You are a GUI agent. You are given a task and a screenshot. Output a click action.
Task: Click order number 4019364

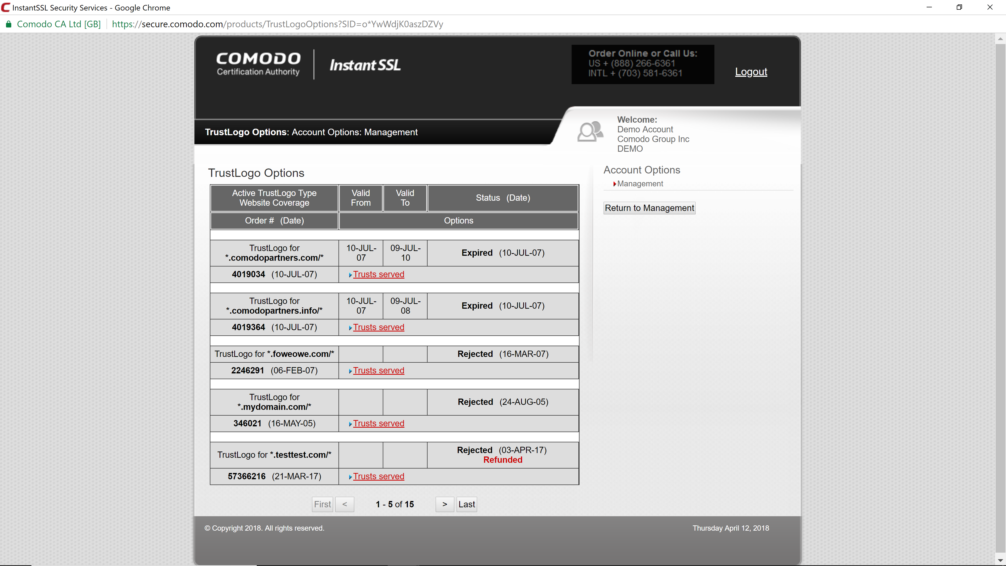coord(248,327)
